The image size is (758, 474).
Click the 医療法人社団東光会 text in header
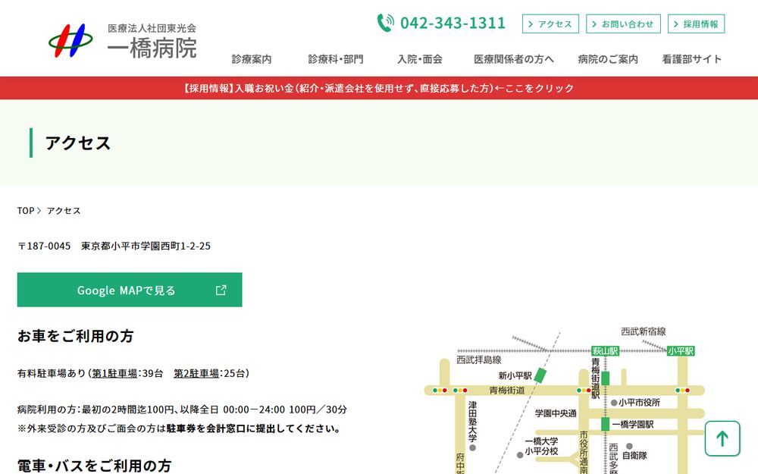coord(152,28)
